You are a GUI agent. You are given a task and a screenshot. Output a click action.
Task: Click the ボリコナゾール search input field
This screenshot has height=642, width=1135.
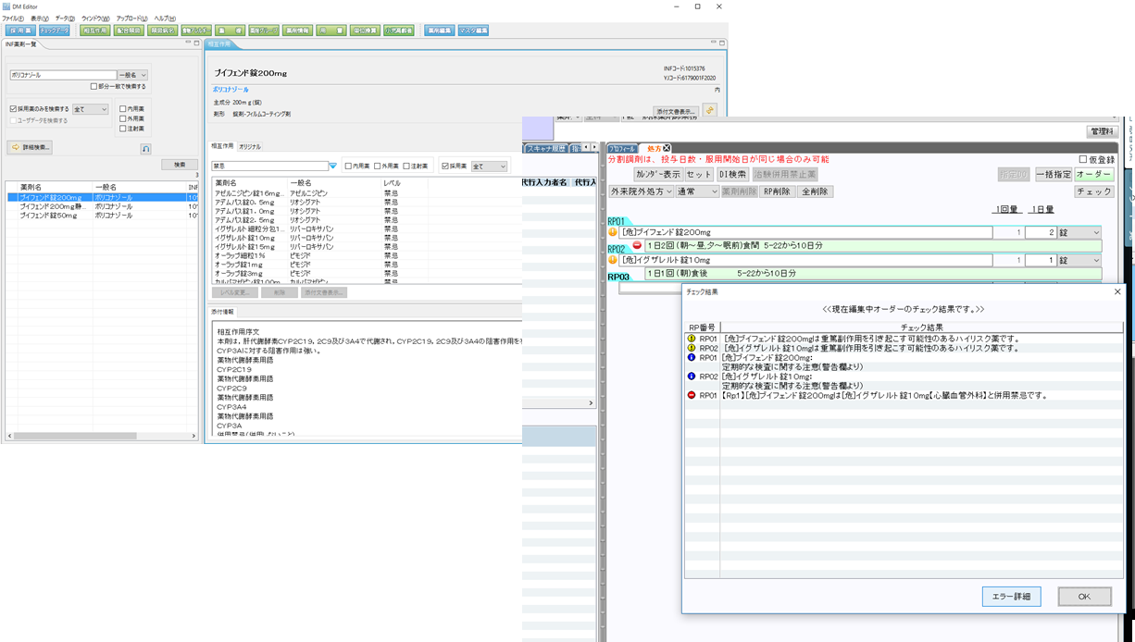coord(63,75)
